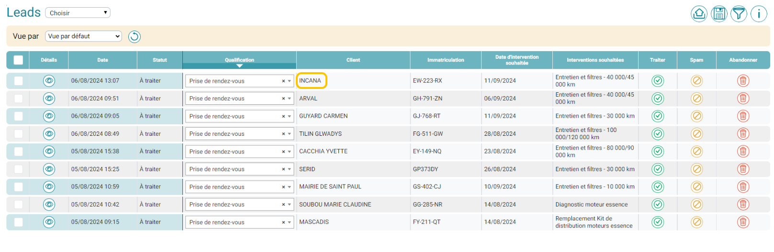
Task: Open the Vue par défaut dropdown
Action: pos(83,36)
